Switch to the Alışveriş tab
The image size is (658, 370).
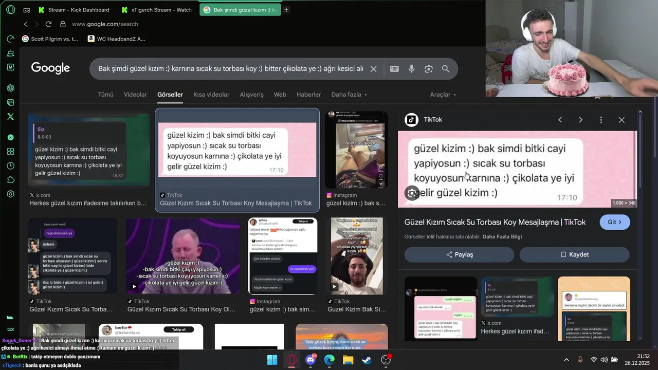tap(251, 95)
